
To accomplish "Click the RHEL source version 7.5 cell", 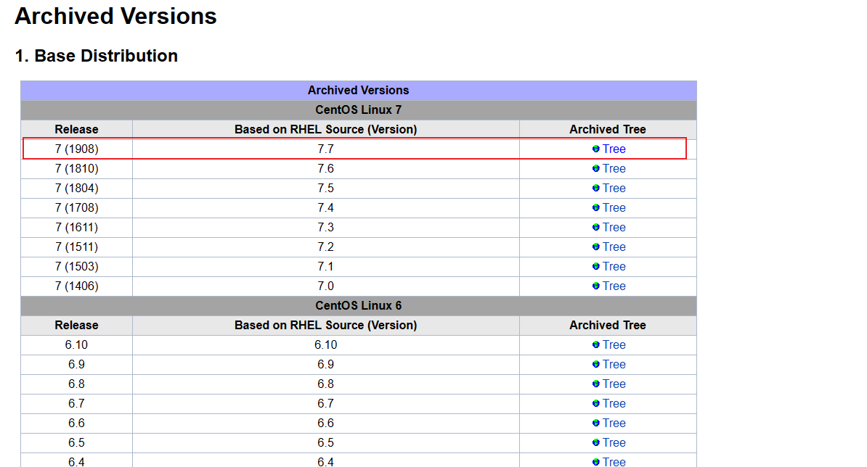I will 326,189.
